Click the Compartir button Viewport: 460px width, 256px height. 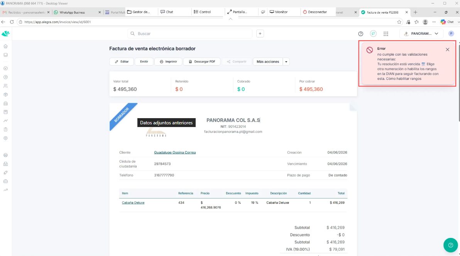click(x=237, y=62)
